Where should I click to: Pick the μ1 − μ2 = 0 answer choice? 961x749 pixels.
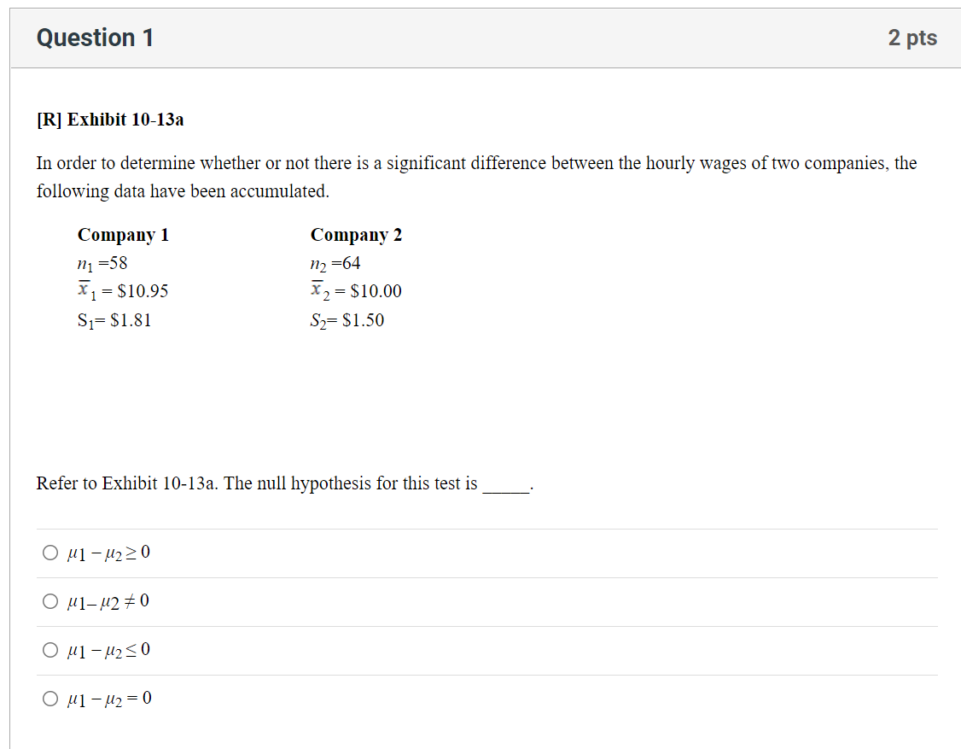pyautogui.click(x=50, y=698)
